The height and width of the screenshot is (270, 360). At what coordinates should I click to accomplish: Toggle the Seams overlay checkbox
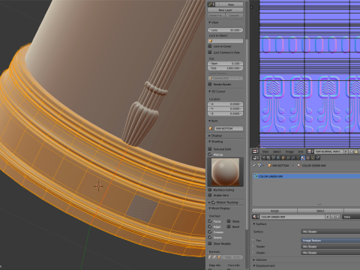(x=210, y=238)
